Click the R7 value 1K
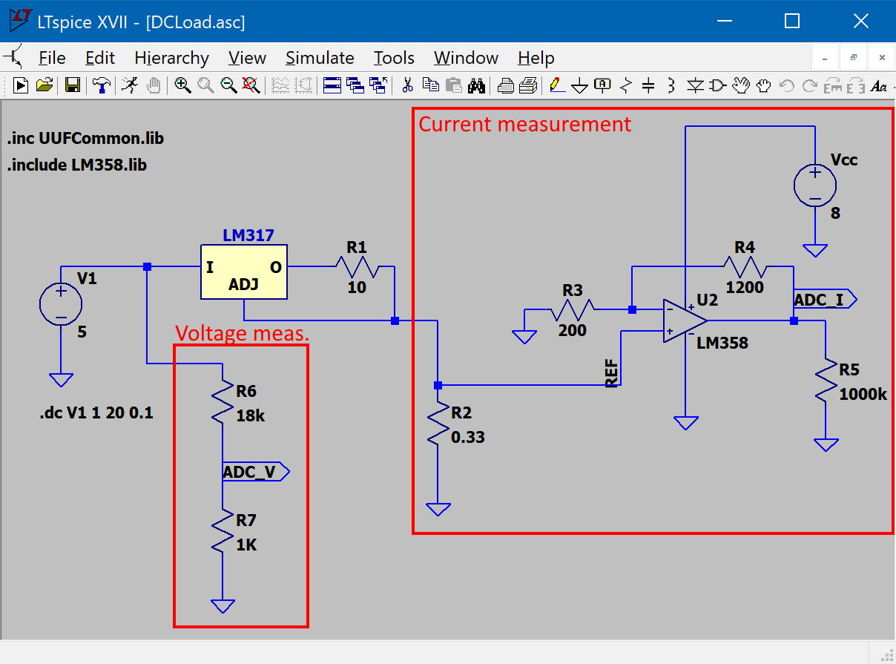Viewport: 896px width, 664px height. [247, 545]
